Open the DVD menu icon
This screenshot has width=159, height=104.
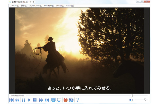click(x=53, y=100)
